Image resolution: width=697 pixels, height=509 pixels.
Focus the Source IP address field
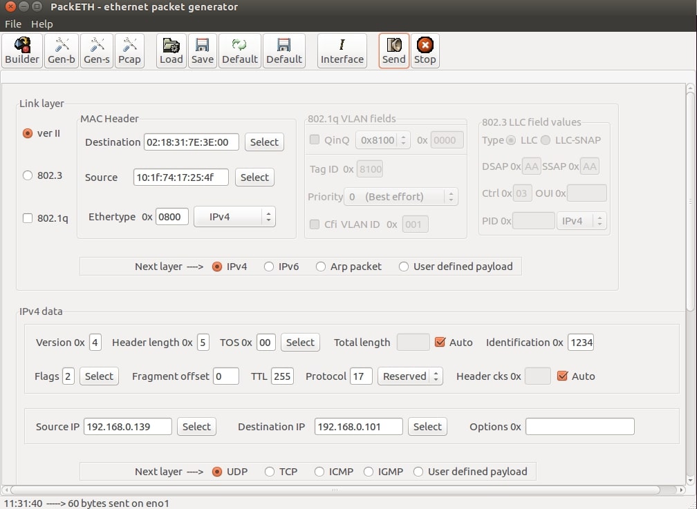[x=127, y=426]
